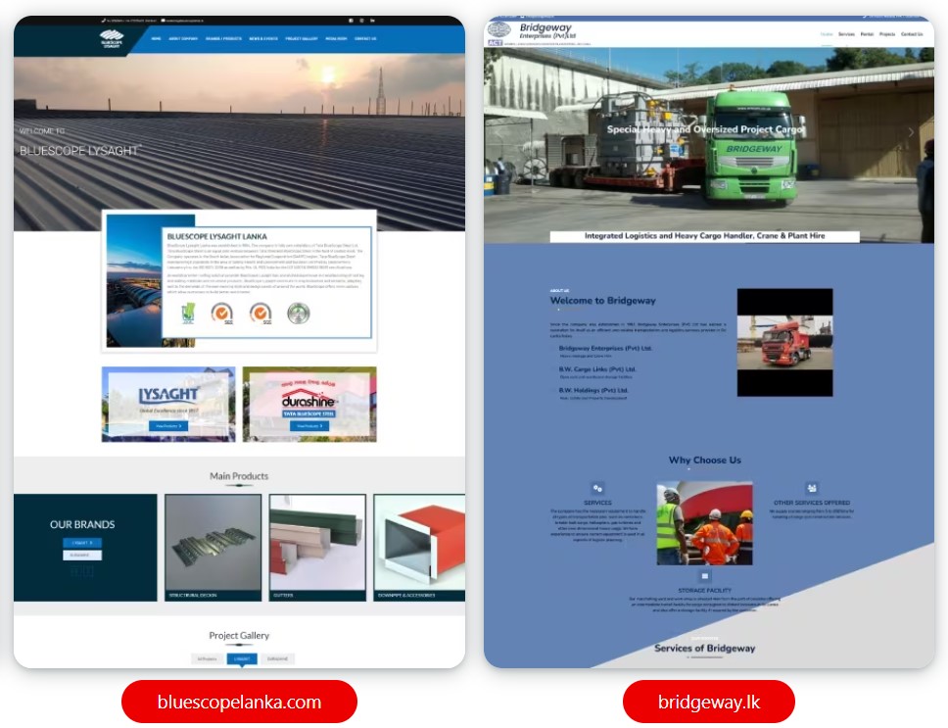Viewport: 948px width, 728px height.
Task: Click the OUR BRANDS heading
Action: point(82,525)
